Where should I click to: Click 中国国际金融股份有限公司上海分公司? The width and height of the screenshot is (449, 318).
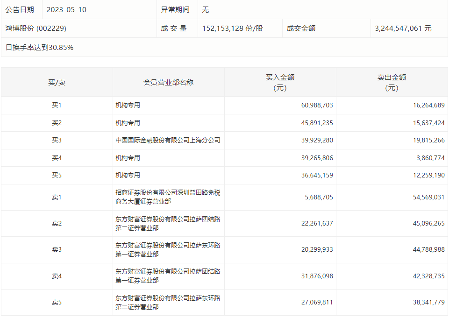[x=168, y=140]
